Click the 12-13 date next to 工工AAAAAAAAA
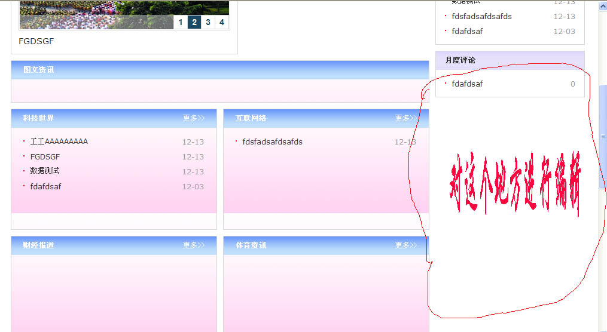This screenshot has width=607, height=332. (193, 142)
